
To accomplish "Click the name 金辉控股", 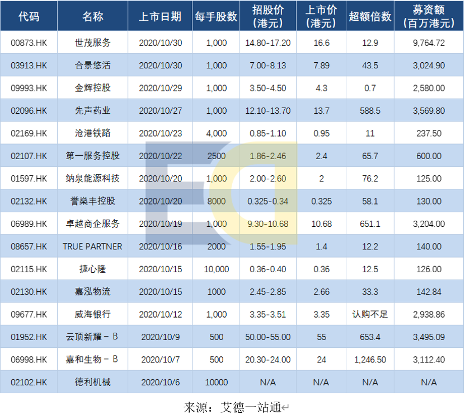I will click(x=92, y=88).
